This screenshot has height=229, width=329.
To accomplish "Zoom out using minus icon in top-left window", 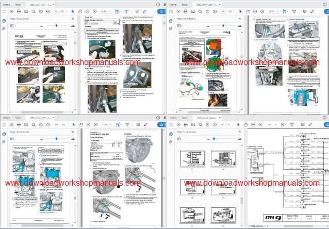I will click(87, 11).
